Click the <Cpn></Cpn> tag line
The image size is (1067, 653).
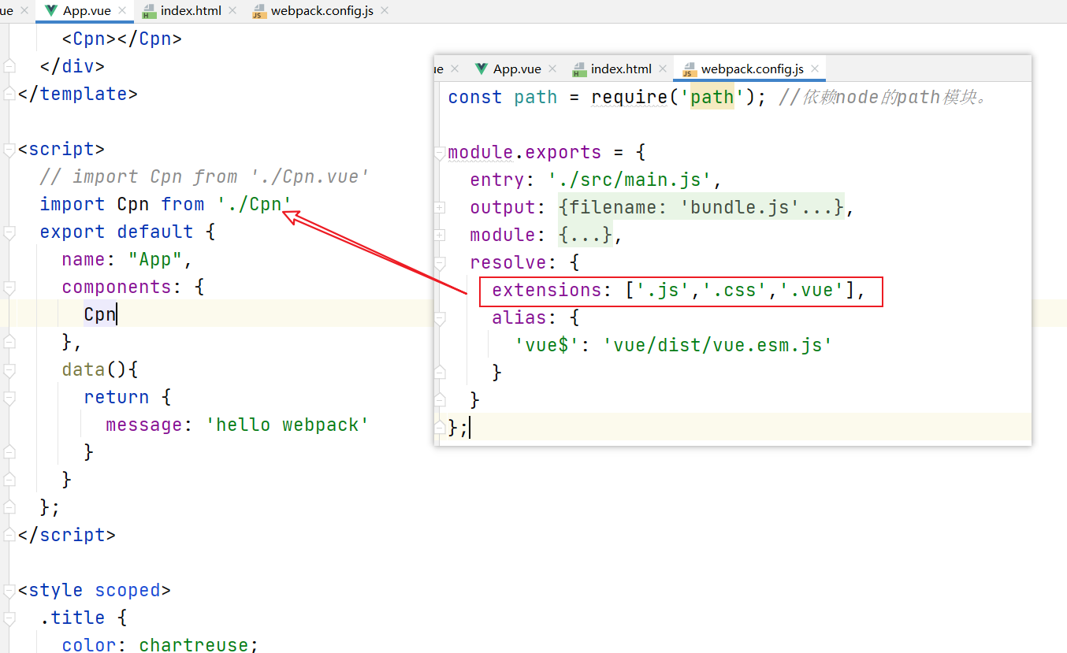click(x=122, y=39)
